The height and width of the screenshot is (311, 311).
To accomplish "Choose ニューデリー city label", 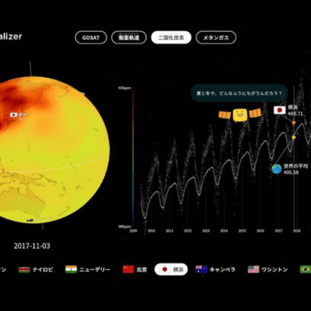I will (x=95, y=270).
